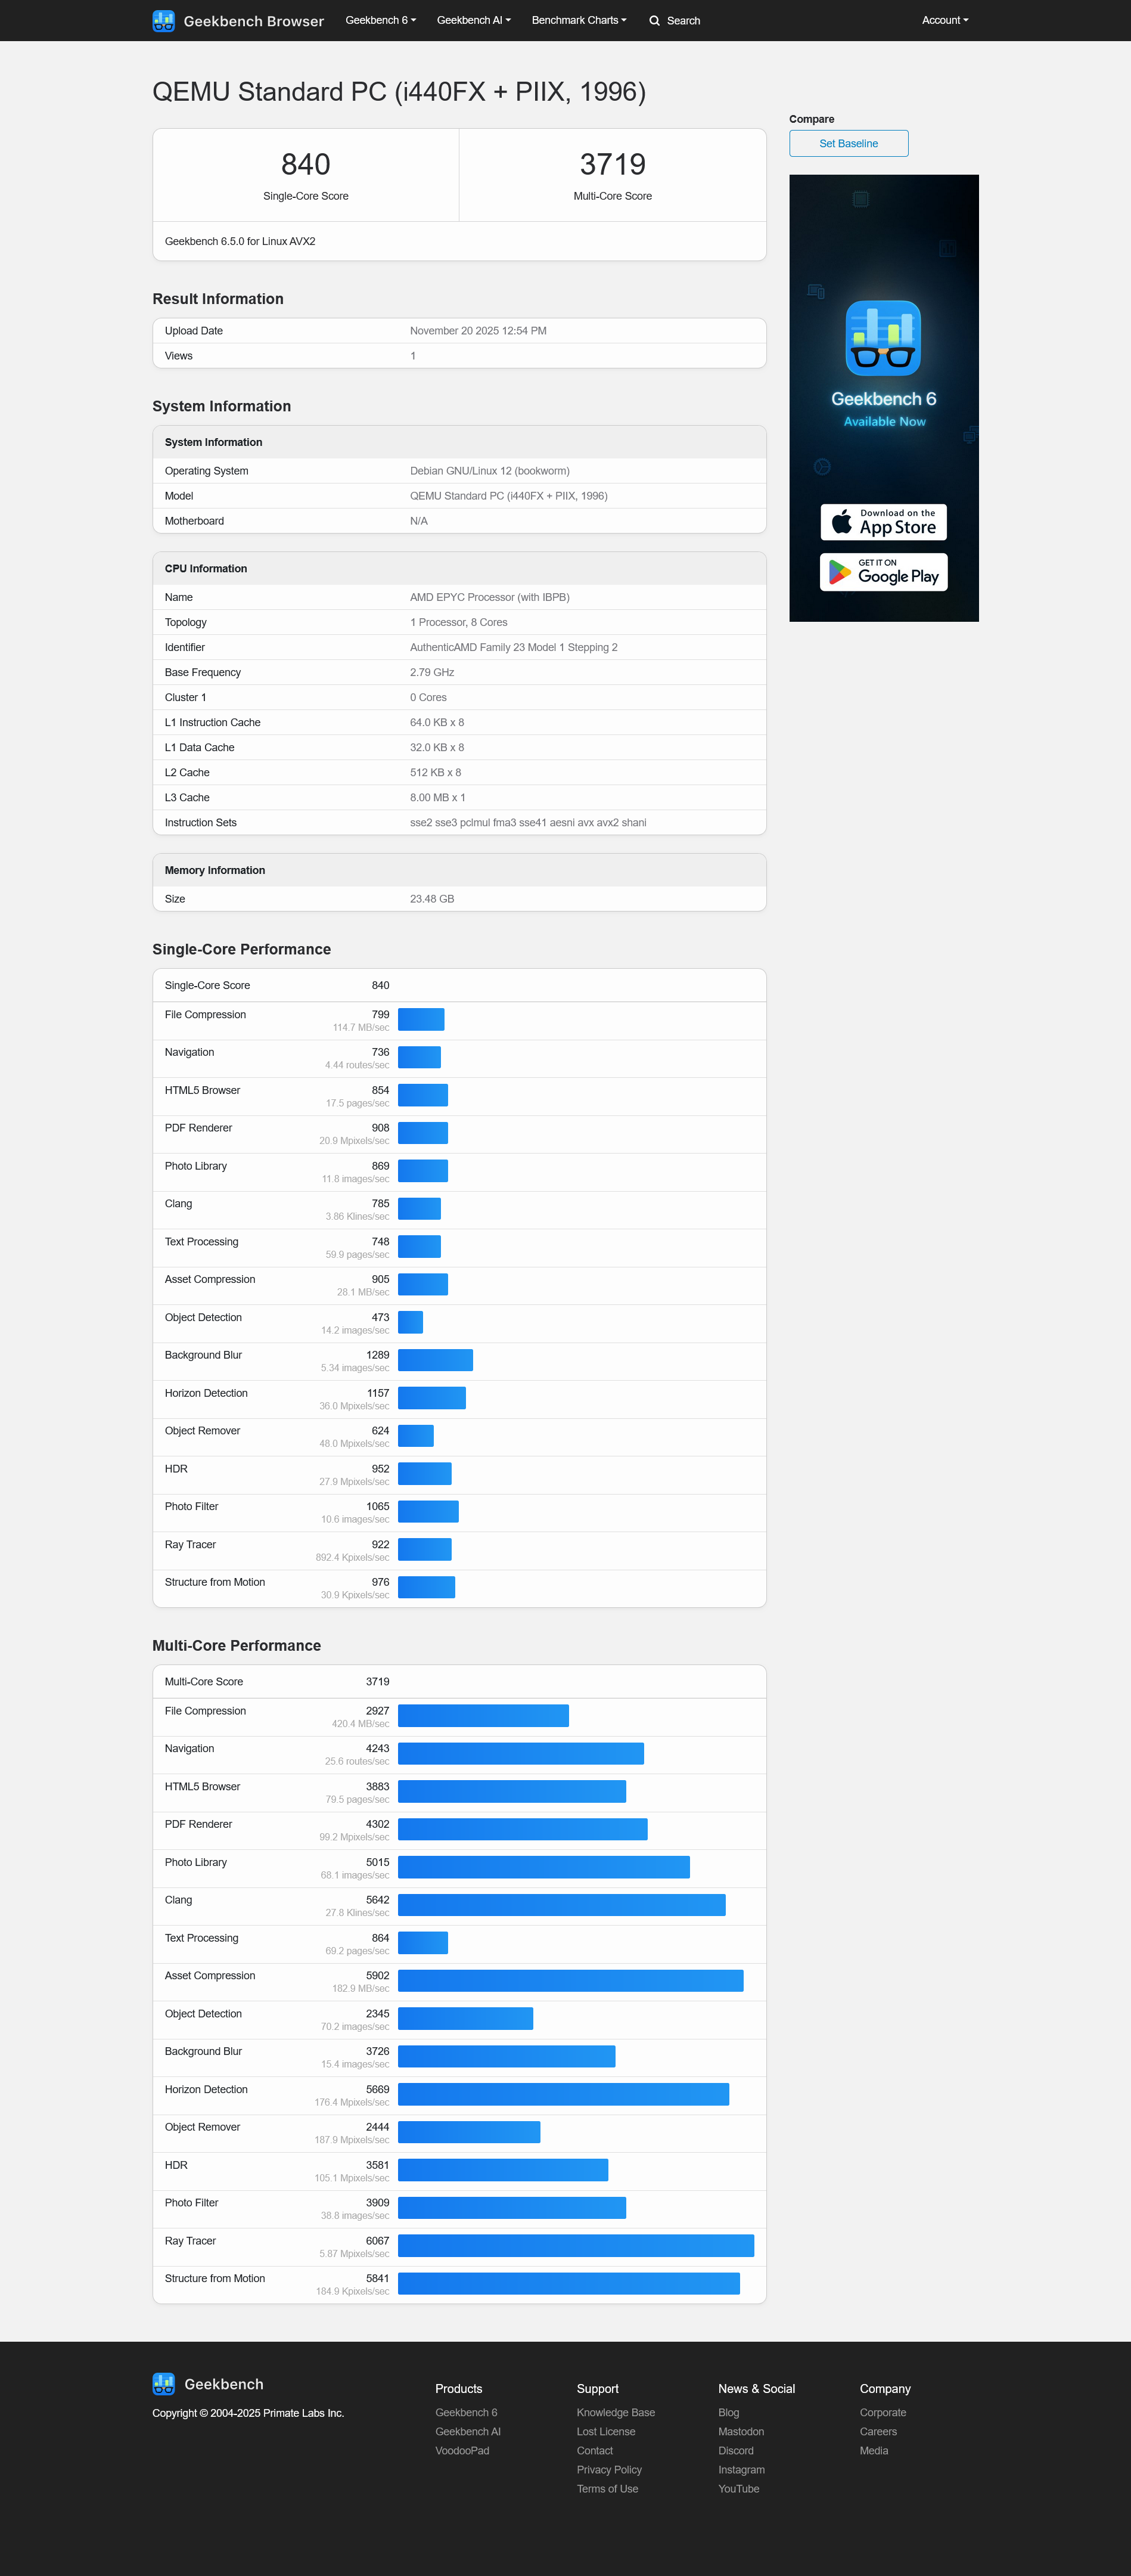1131x2576 pixels.
Task: Visit the Blog from the footer
Action: (728, 2412)
